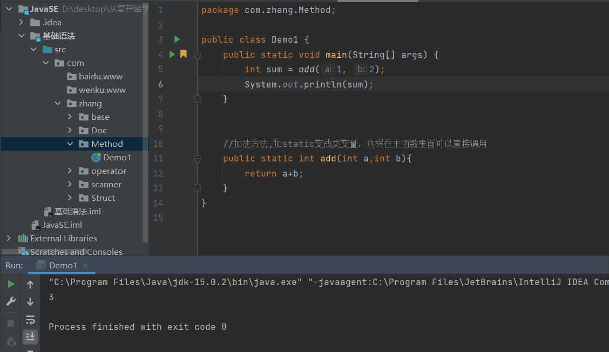Screen dimensions: 609x352
Task: Expand the .idea folder
Action: click(22, 22)
